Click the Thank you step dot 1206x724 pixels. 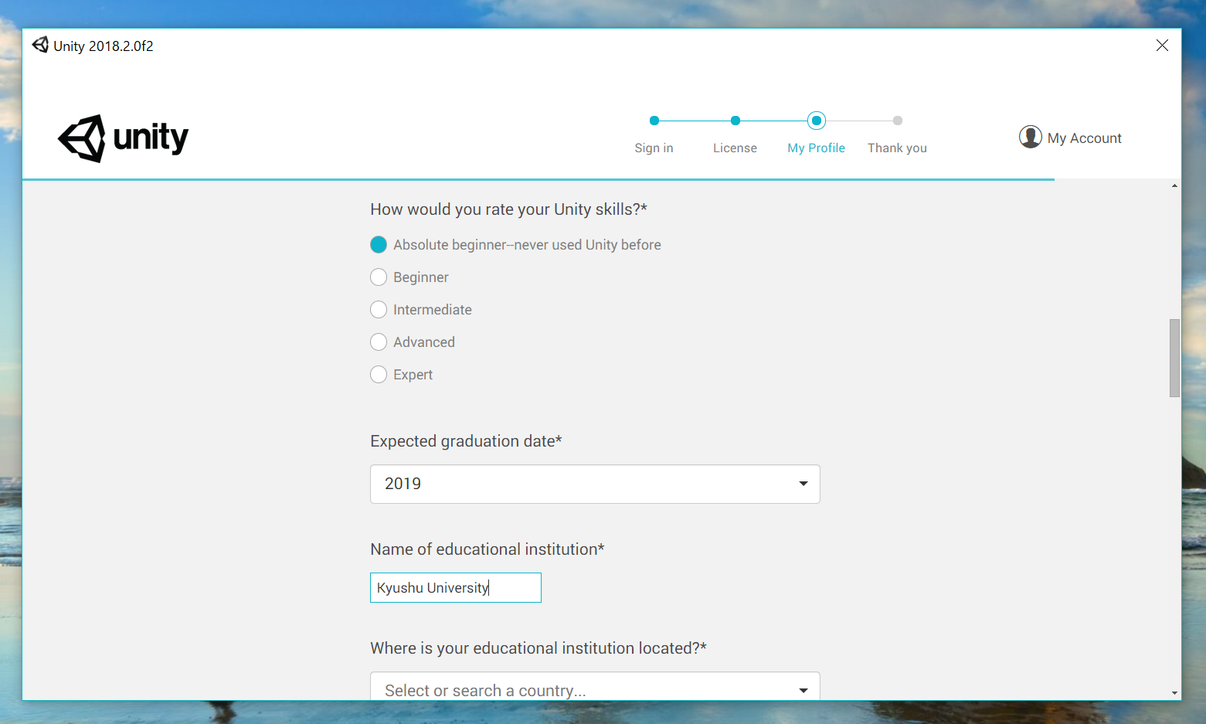pos(897,121)
